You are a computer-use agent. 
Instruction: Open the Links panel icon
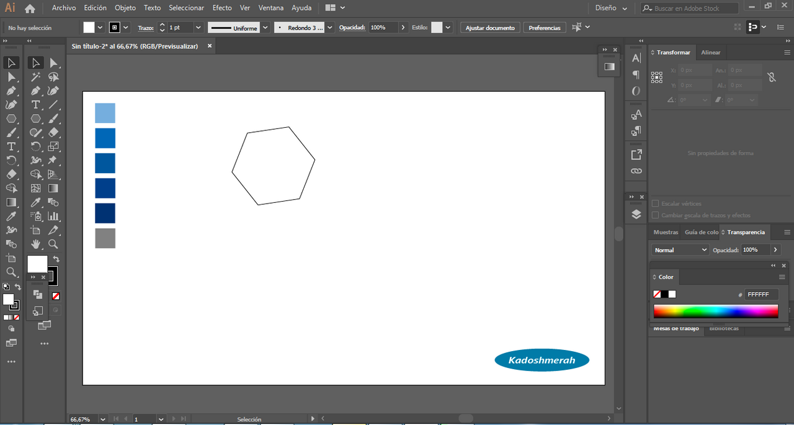[636, 171]
